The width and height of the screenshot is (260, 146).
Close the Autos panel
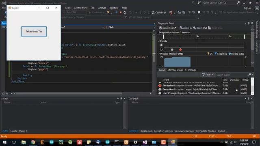click(124, 99)
